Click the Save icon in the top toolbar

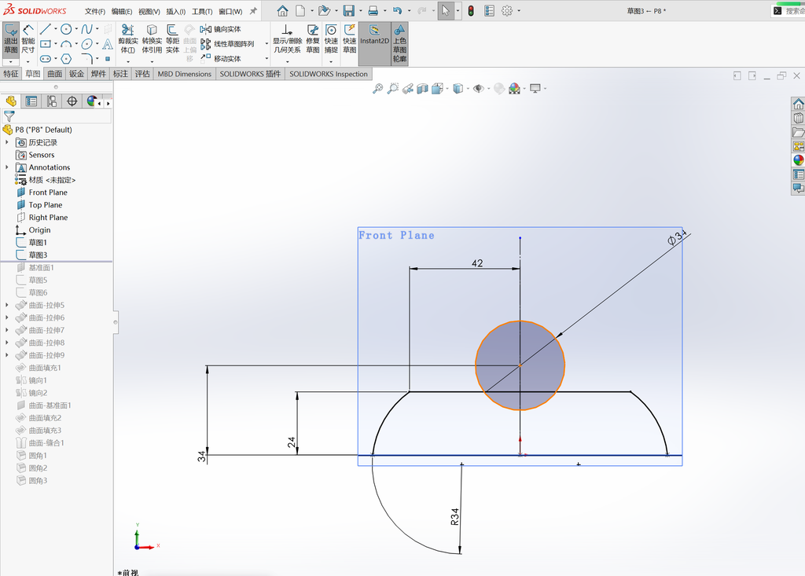click(348, 11)
